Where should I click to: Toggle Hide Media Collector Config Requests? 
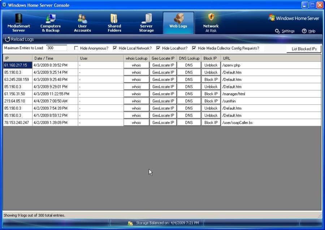coord(194,48)
